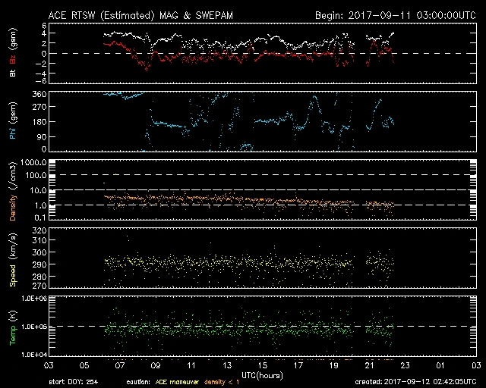Click the 21 hour tick label
Image resolution: width=486 pixels, height=388 pixels.
click(x=370, y=365)
